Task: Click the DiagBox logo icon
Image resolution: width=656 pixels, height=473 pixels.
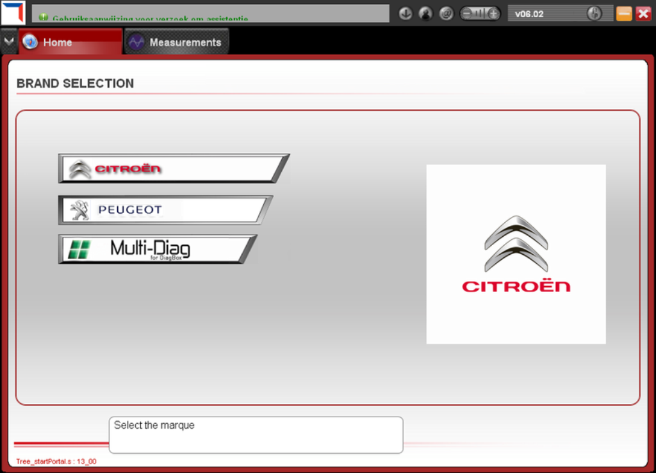Action: coord(13,13)
